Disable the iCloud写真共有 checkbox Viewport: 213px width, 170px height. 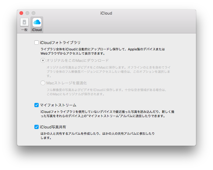[x=37, y=127]
